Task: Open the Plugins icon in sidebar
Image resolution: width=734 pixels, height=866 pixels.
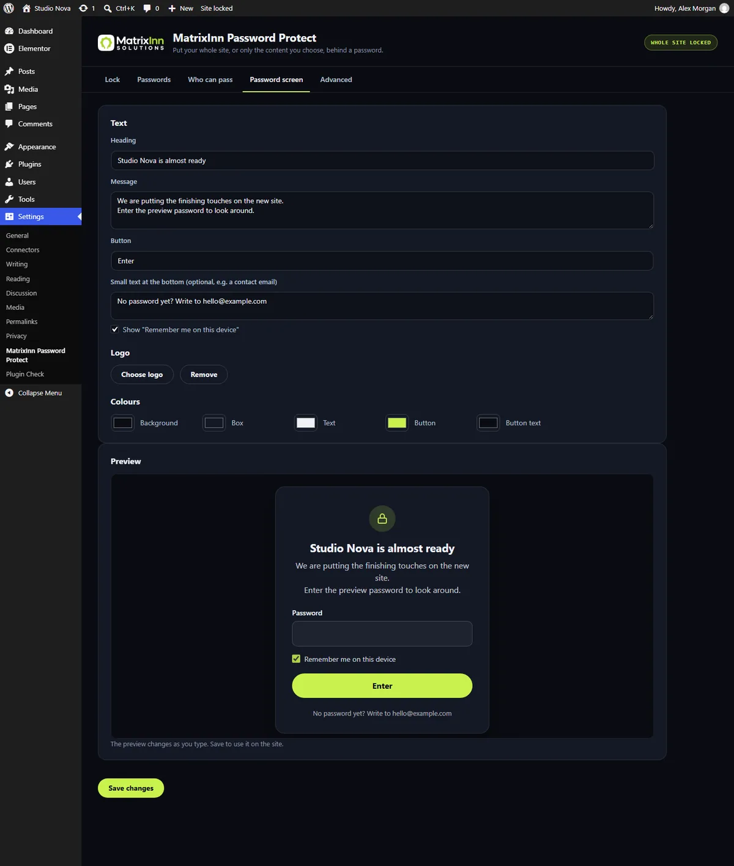Action: tap(9, 164)
